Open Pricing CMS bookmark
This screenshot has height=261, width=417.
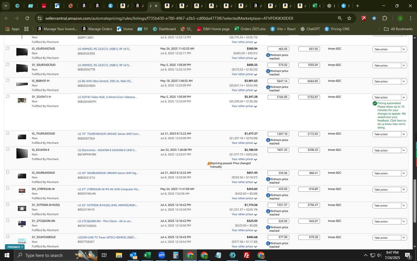[337, 29]
